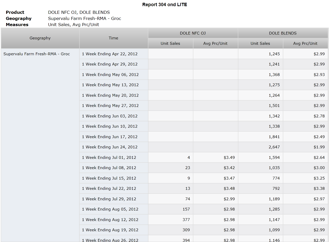Image resolution: width=329 pixels, height=242 pixels.
Task: Click the bold Product label
Action: (15, 12)
